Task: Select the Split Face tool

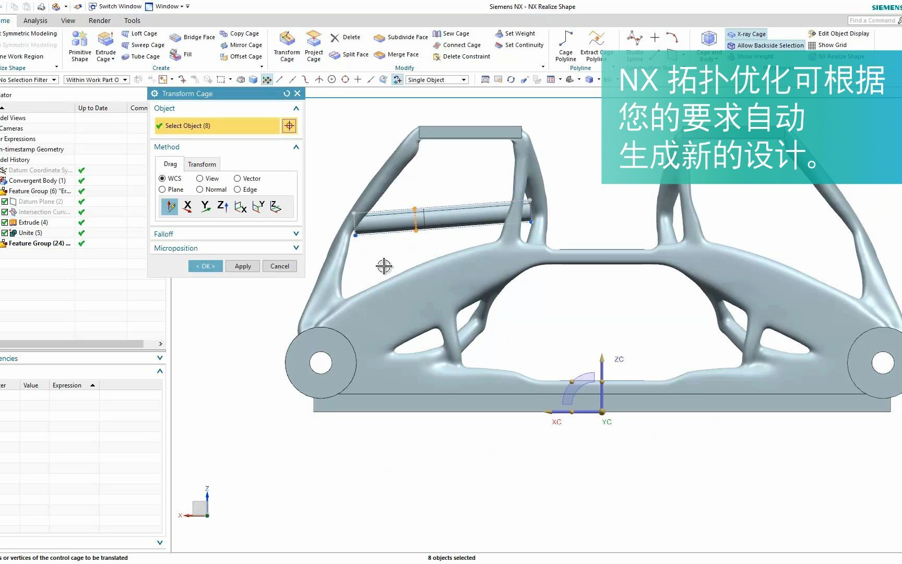Action: pos(349,54)
